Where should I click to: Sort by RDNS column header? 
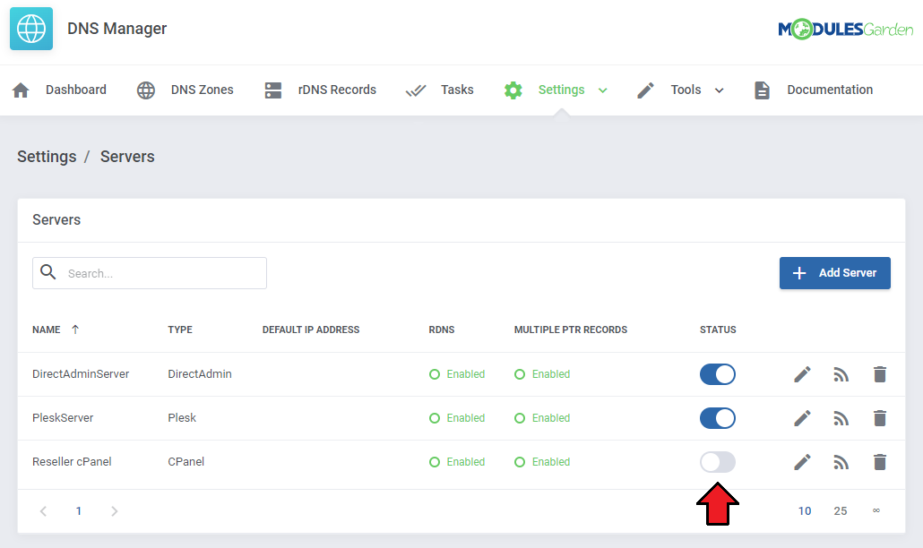point(442,330)
